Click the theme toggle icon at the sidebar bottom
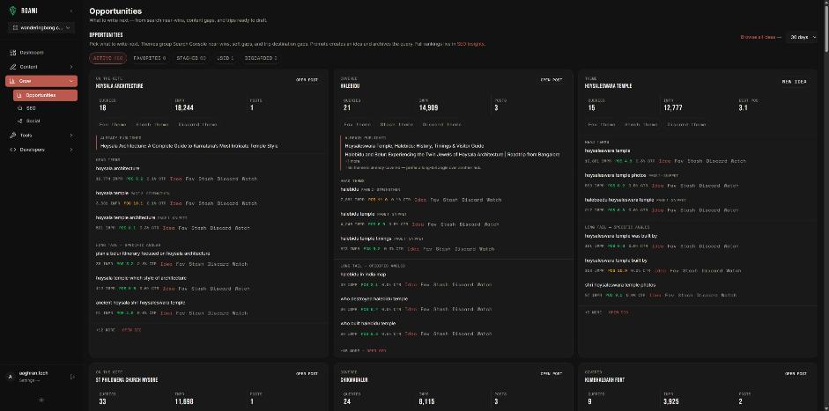The image size is (829, 411). click(41, 400)
